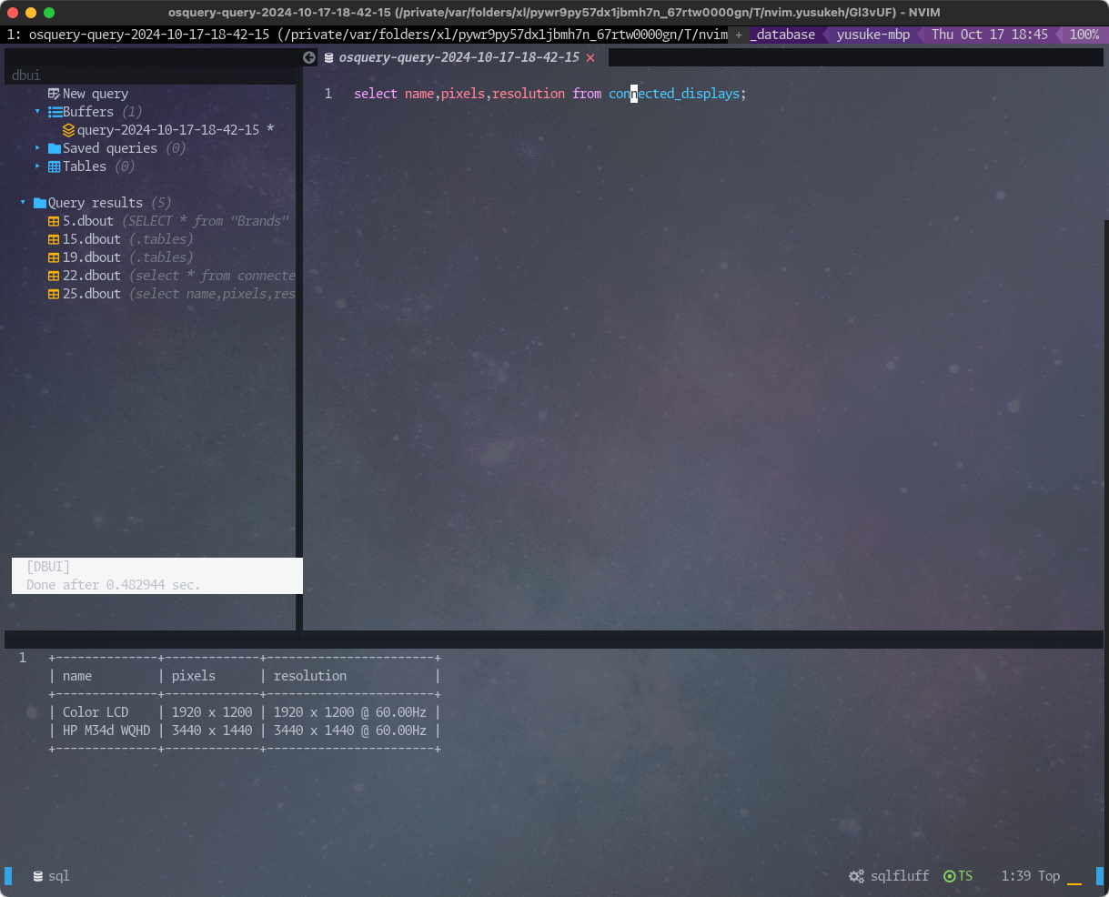
Task: Click the 'from' keyword in the query
Action: (x=587, y=94)
